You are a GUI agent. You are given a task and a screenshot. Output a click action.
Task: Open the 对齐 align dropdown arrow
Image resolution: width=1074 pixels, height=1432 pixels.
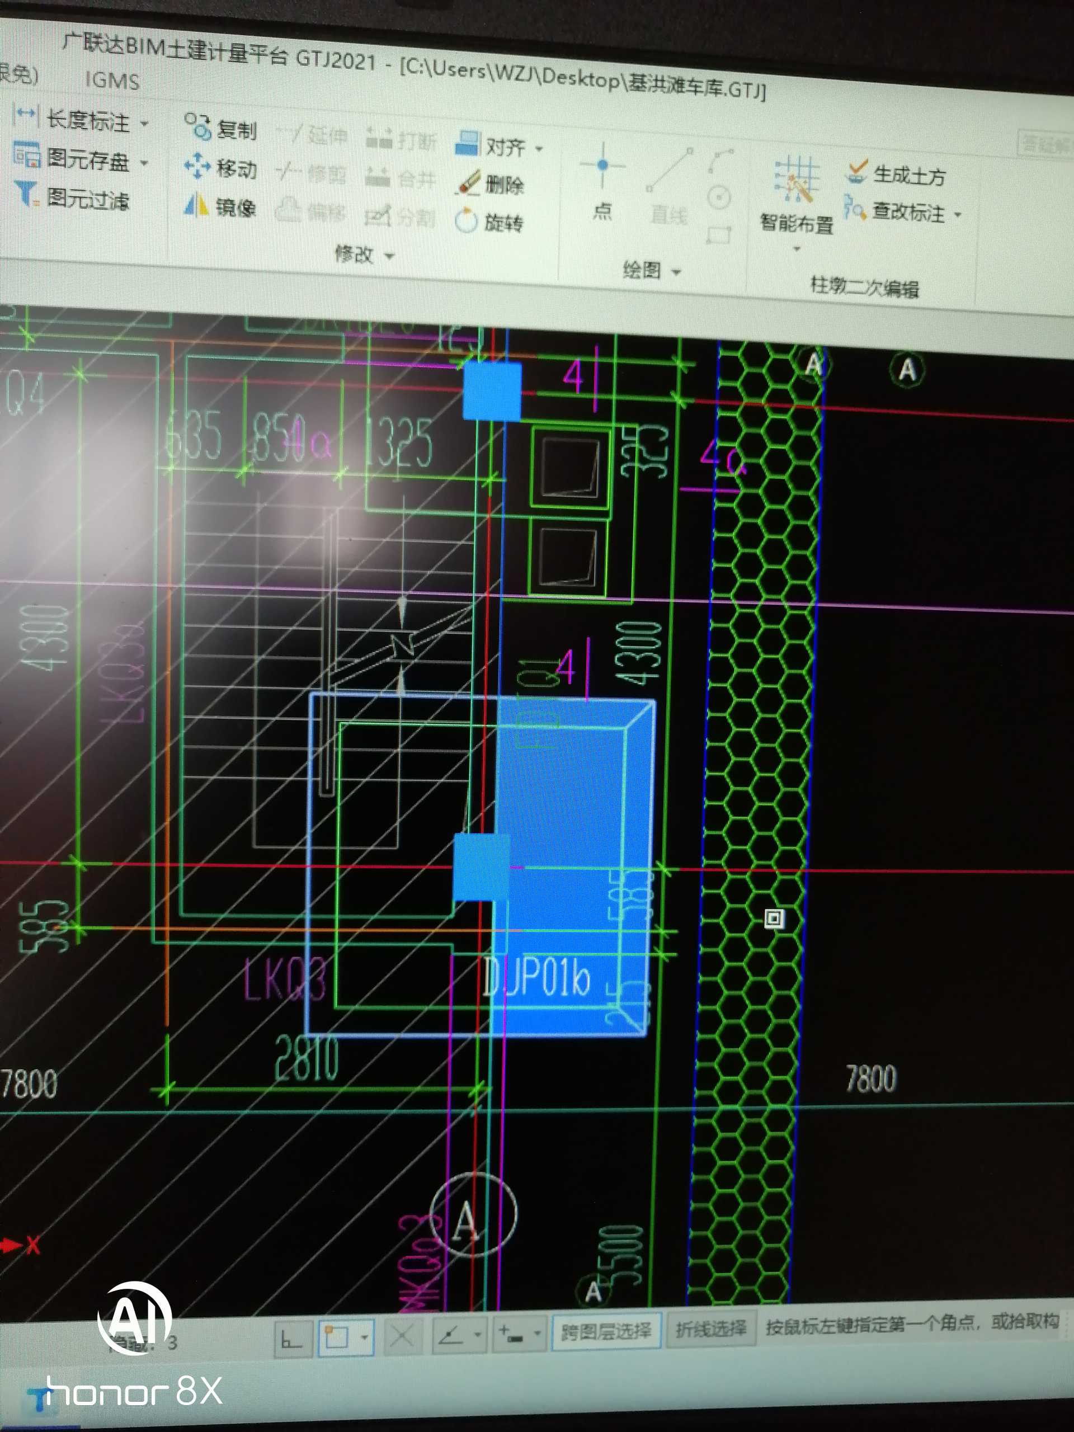(x=539, y=149)
